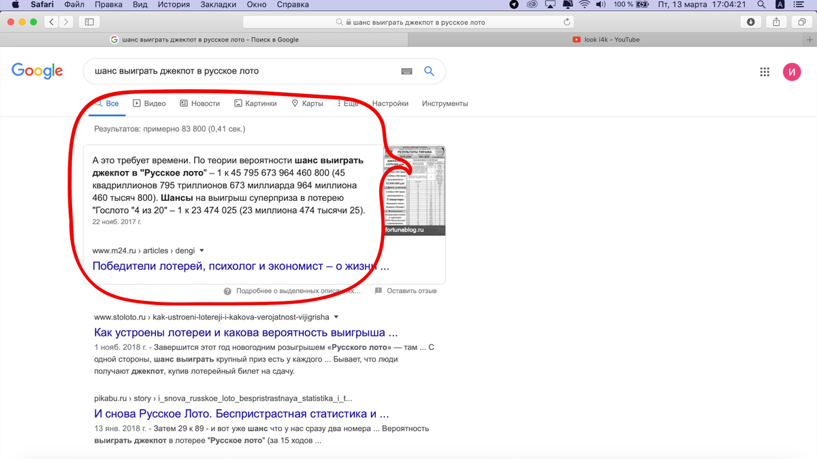Viewport: 817px width, 459px height.
Task: Select the Все search tab
Action: click(107, 104)
